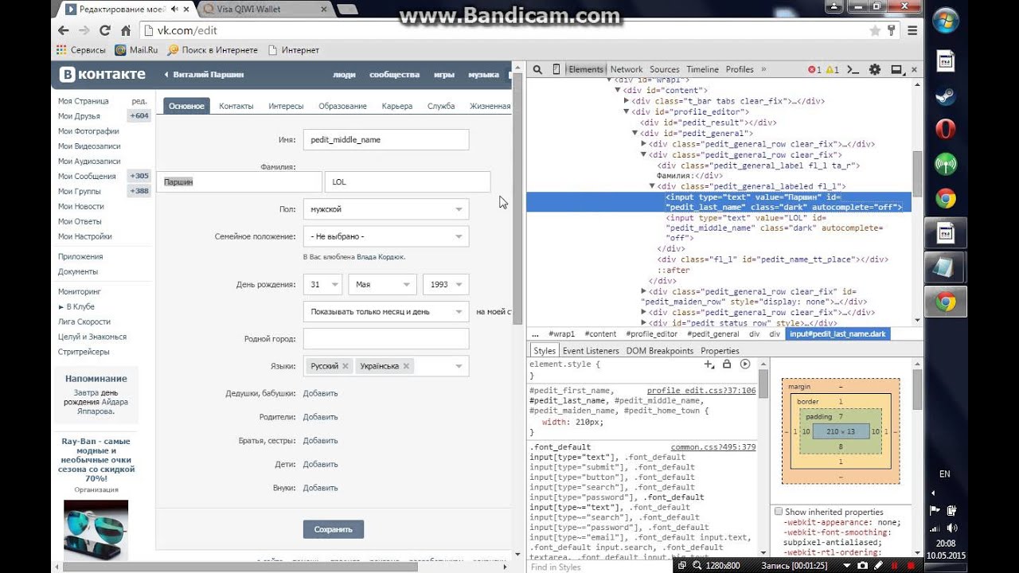1019x573 pixels.
Task: Open the Properties sidebar tab
Action: click(x=720, y=351)
